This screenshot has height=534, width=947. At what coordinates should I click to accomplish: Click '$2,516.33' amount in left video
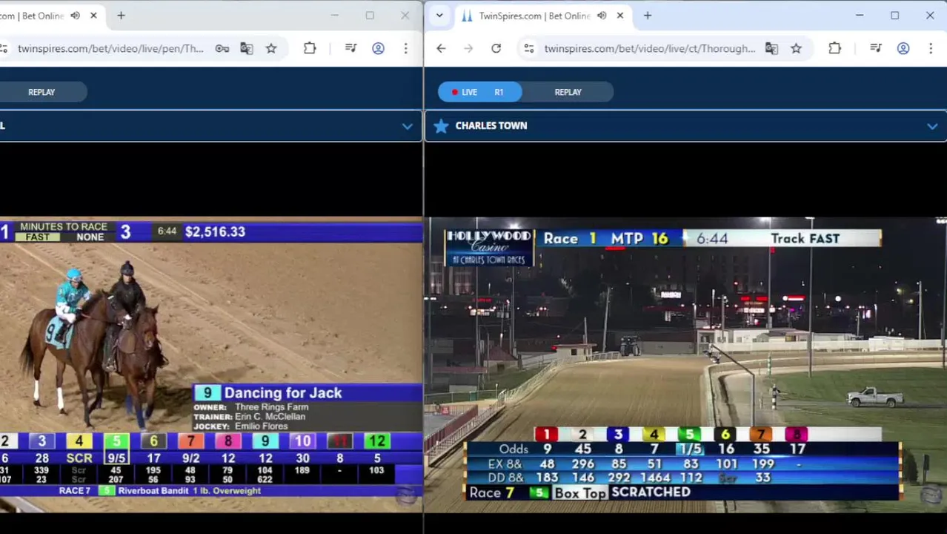215,231
